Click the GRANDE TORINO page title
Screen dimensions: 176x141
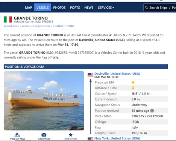(31, 18)
